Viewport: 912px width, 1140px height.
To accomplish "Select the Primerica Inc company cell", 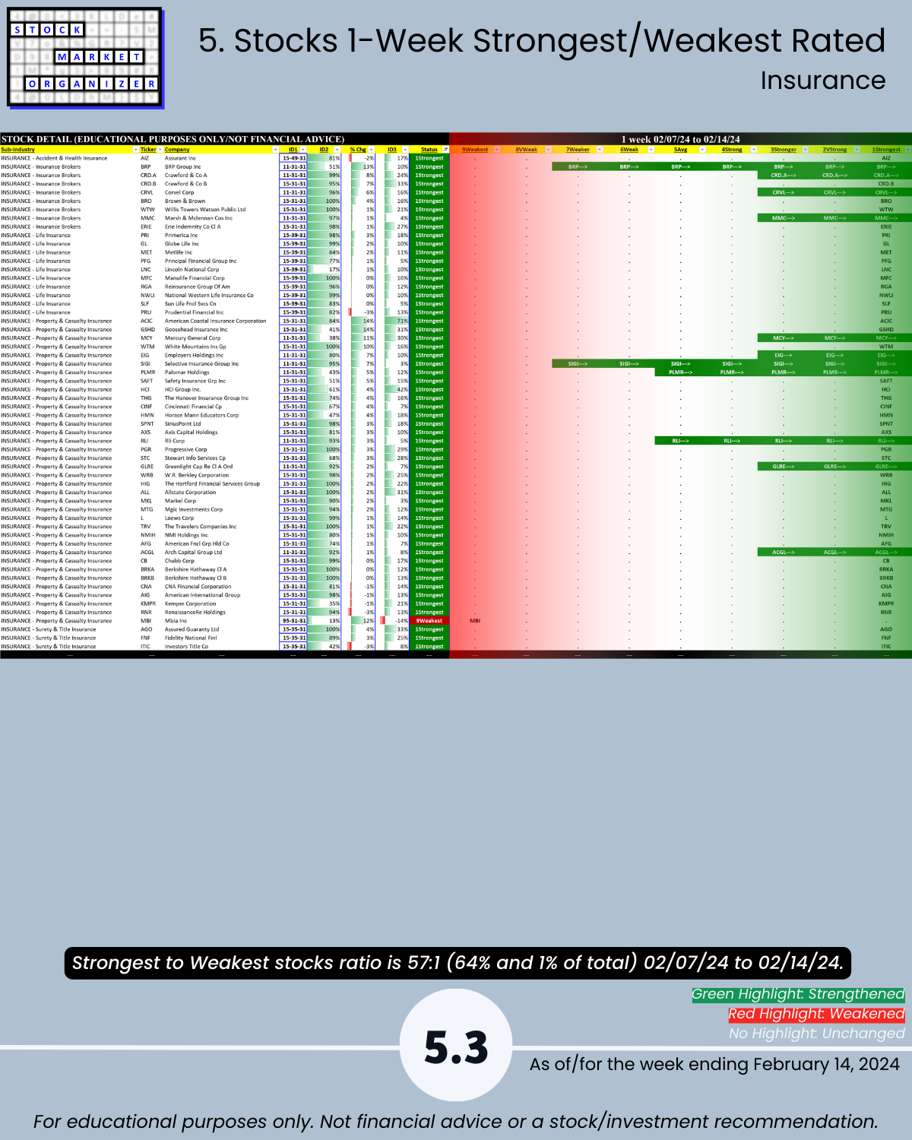I will tap(221, 236).
